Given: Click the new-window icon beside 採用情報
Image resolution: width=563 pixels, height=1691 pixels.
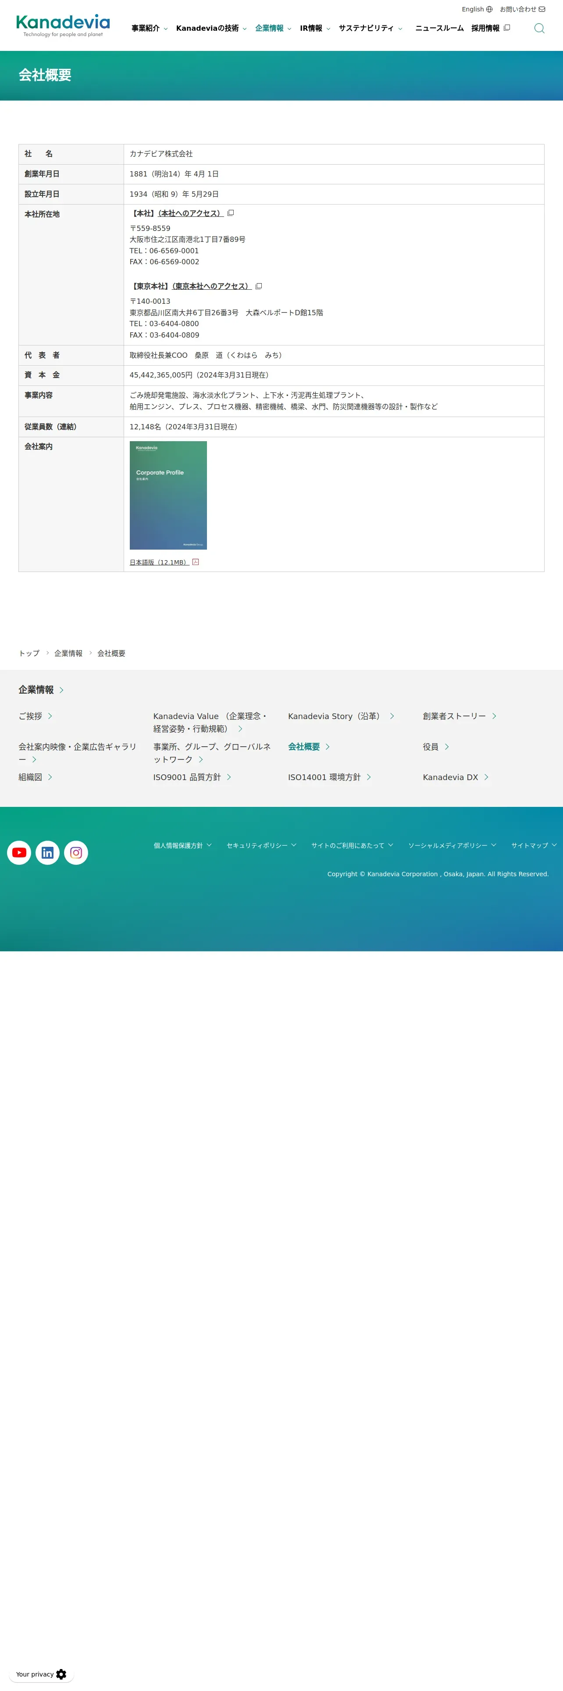Looking at the screenshot, I should [506, 28].
